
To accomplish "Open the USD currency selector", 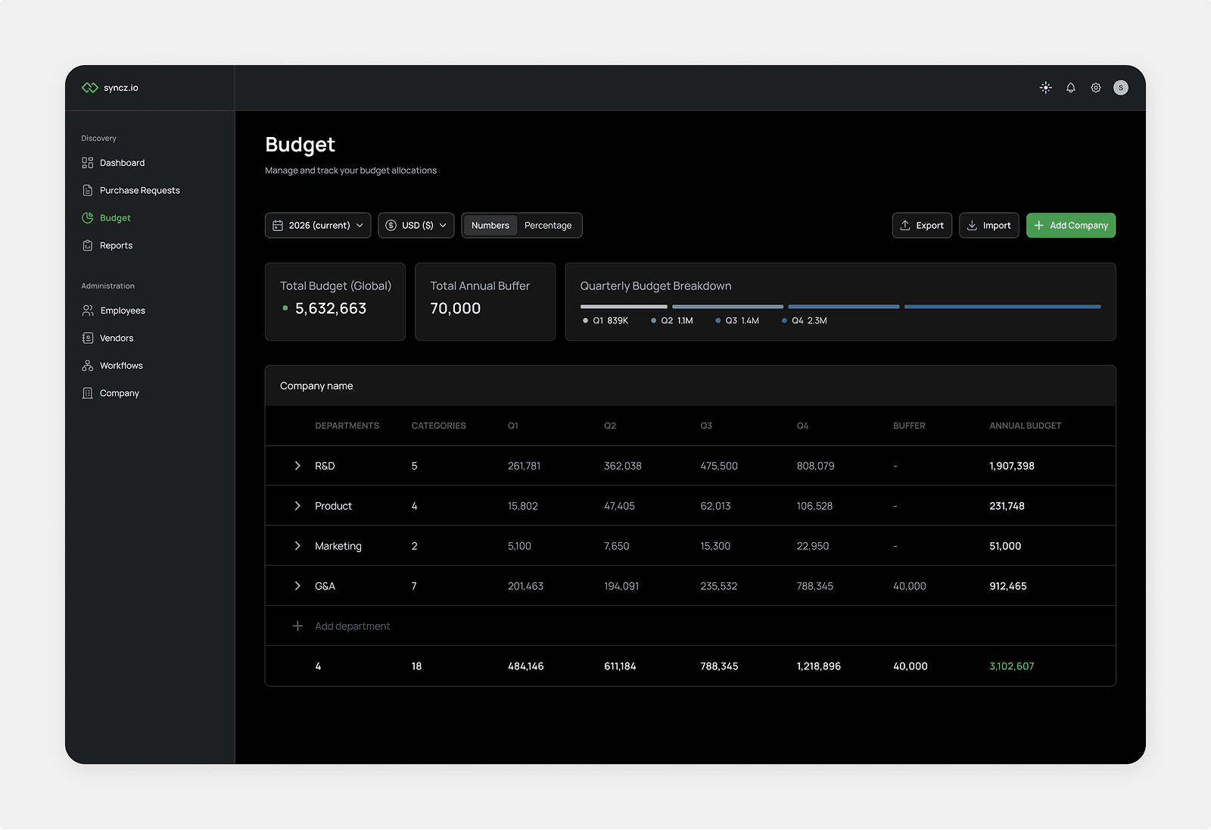I will click(x=416, y=225).
